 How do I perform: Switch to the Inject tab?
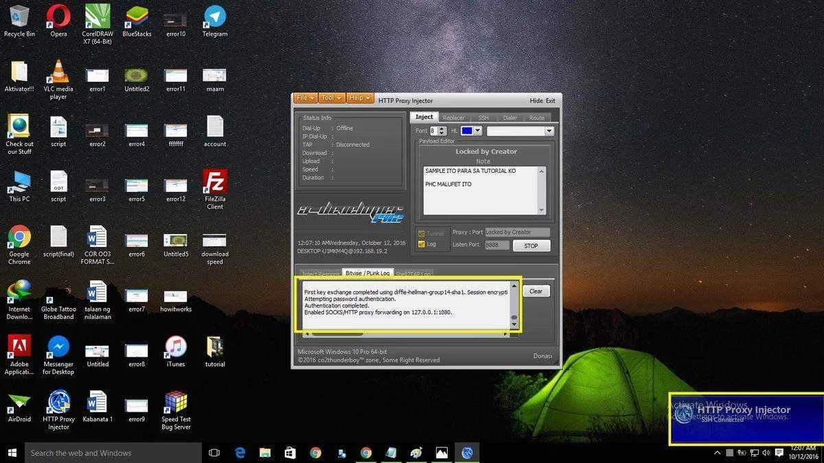(x=424, y=117)
